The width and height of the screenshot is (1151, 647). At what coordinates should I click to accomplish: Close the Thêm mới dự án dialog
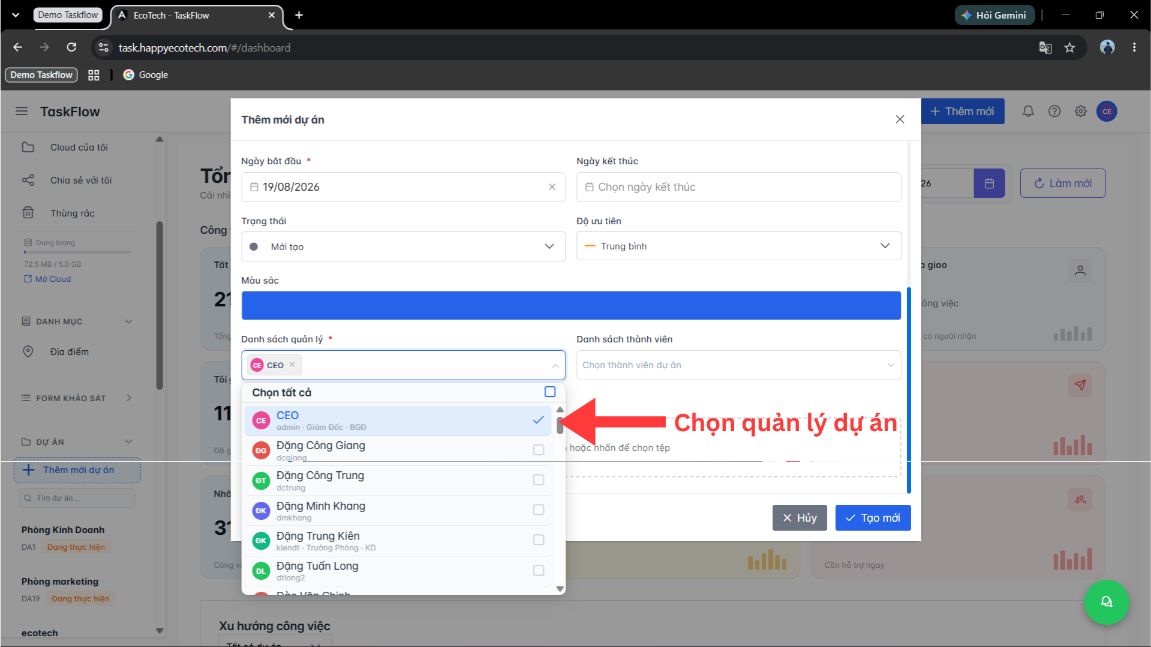pyautogui.click(x=900, y=119)
